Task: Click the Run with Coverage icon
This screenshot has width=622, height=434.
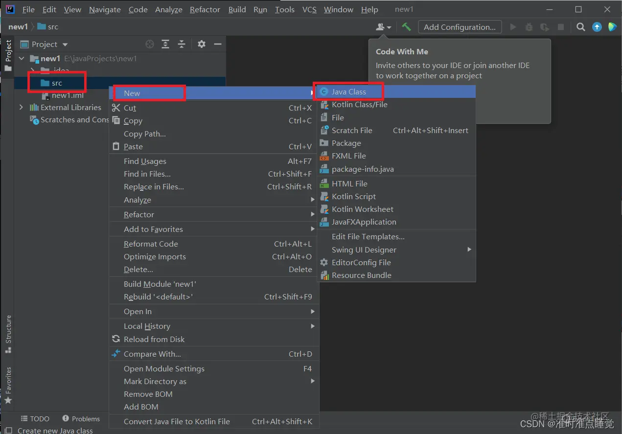Action: point(544,27)
